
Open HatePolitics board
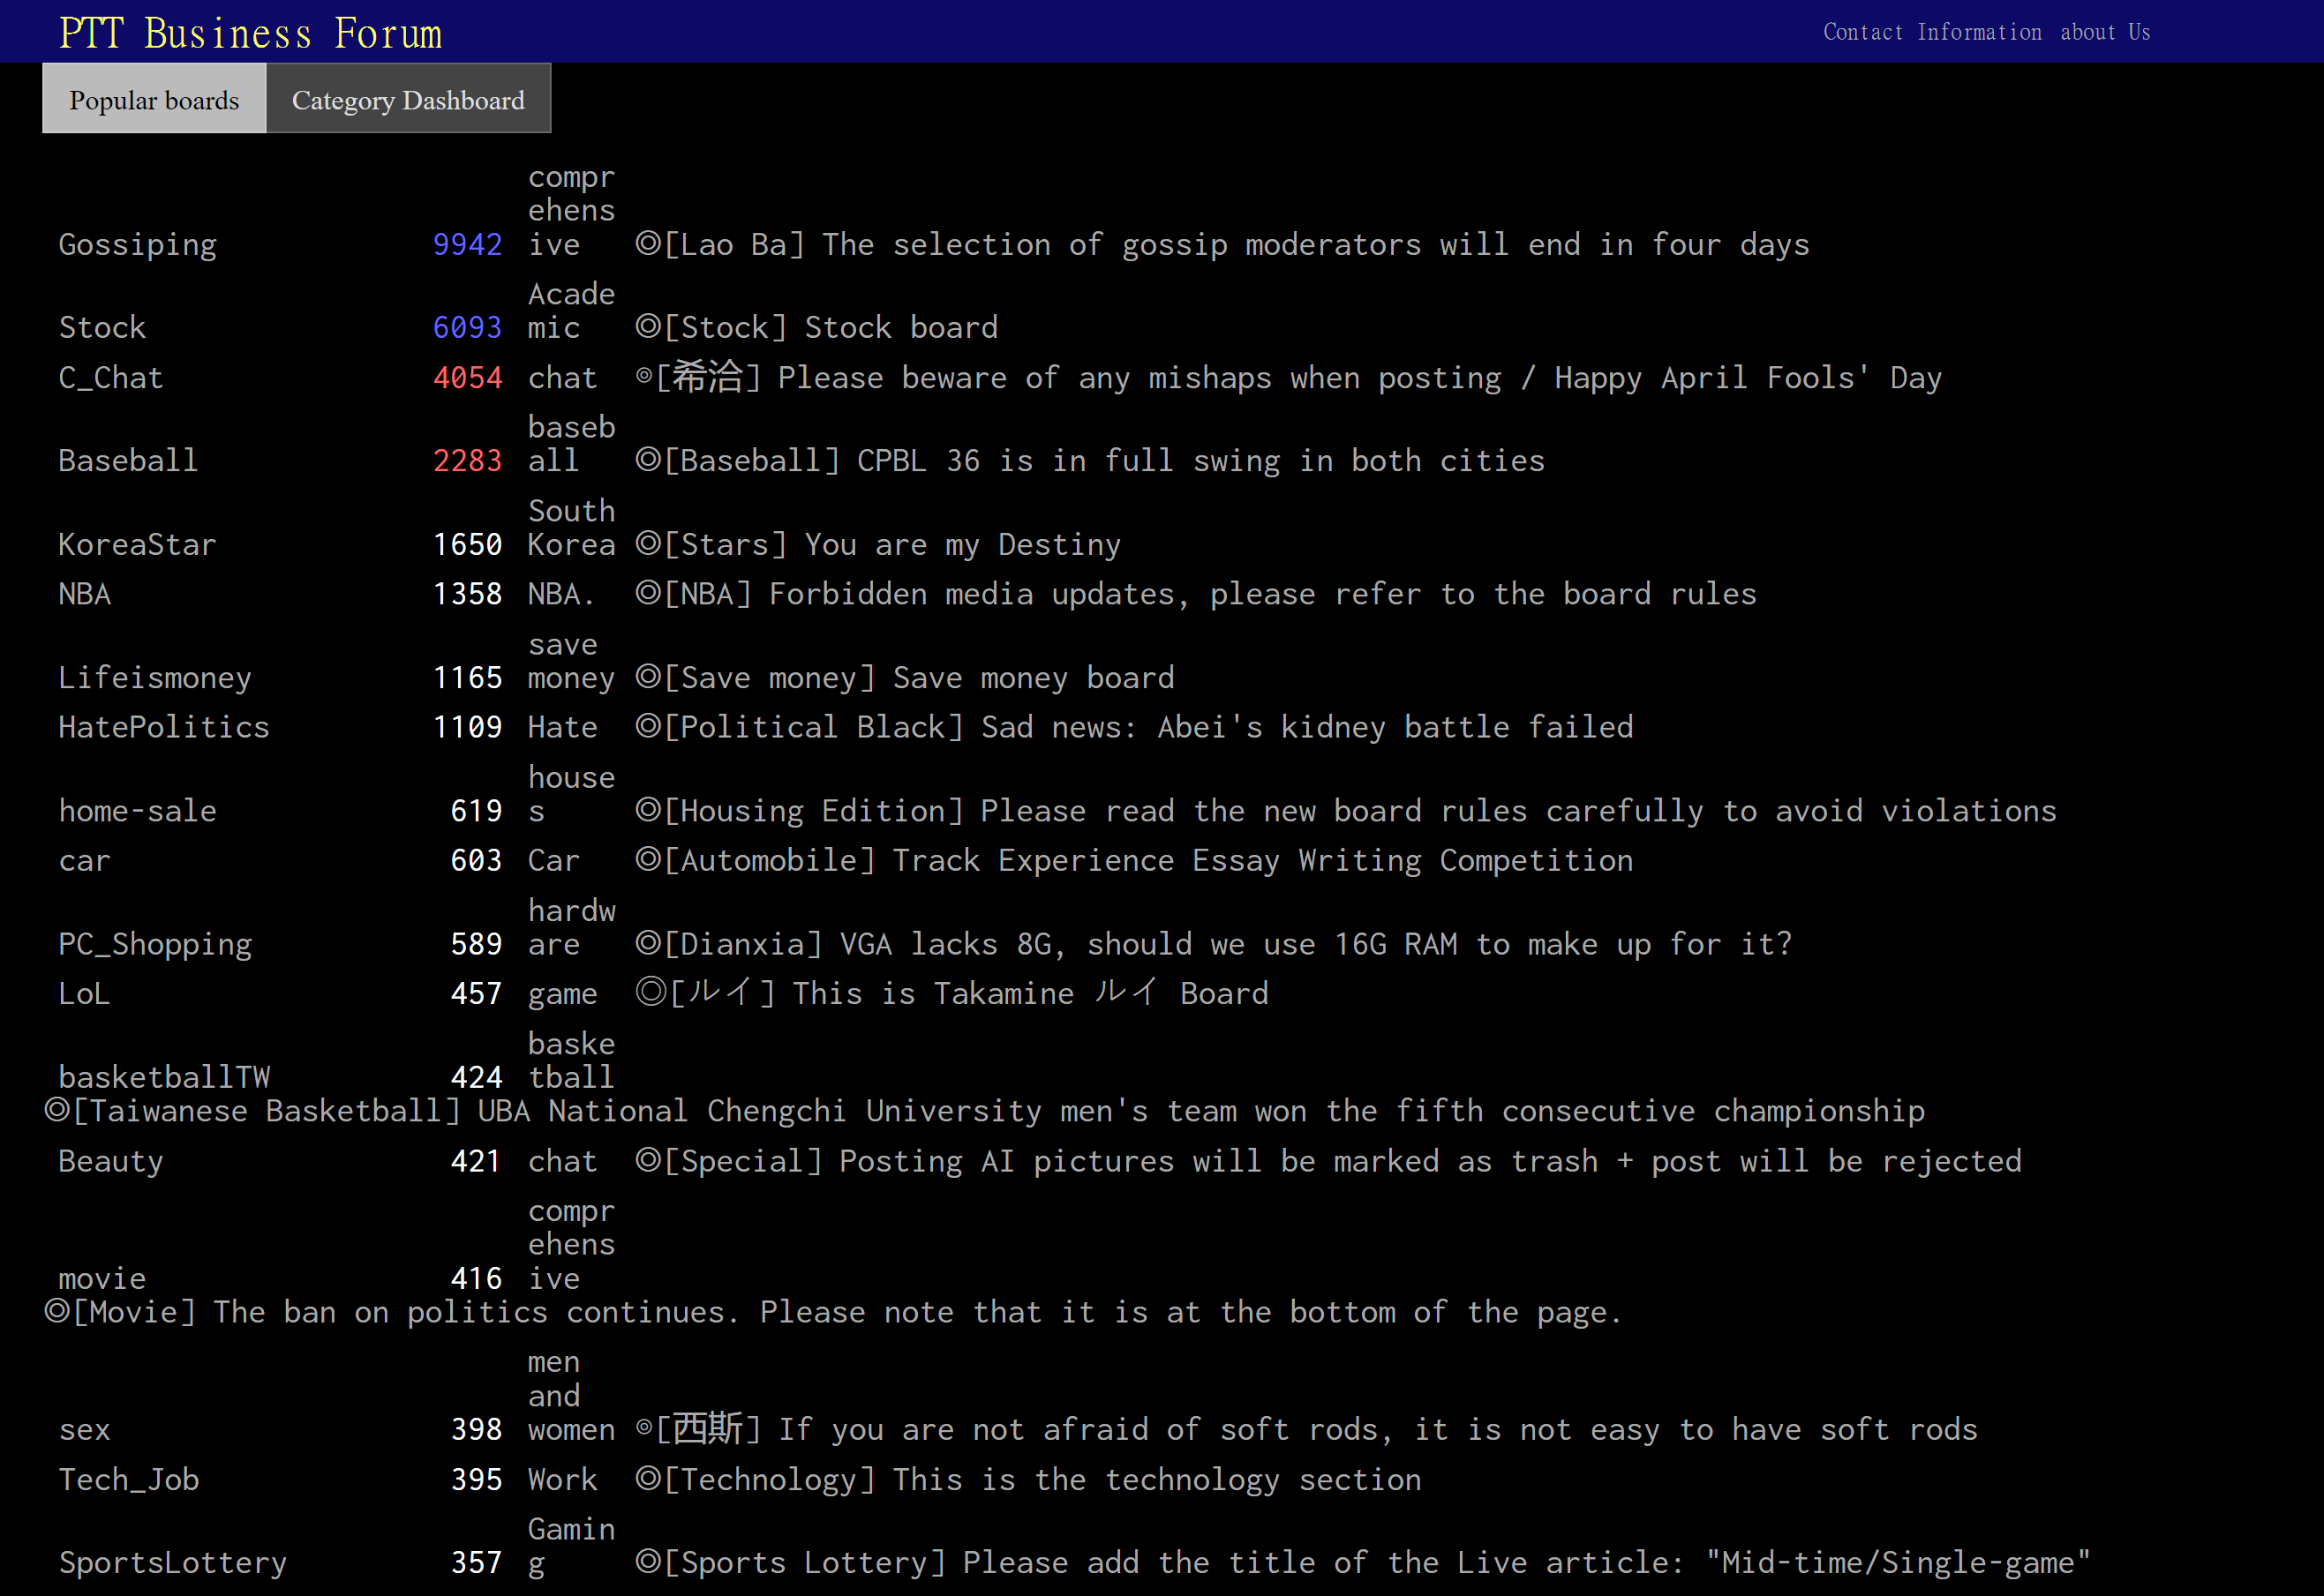[164, 728]
